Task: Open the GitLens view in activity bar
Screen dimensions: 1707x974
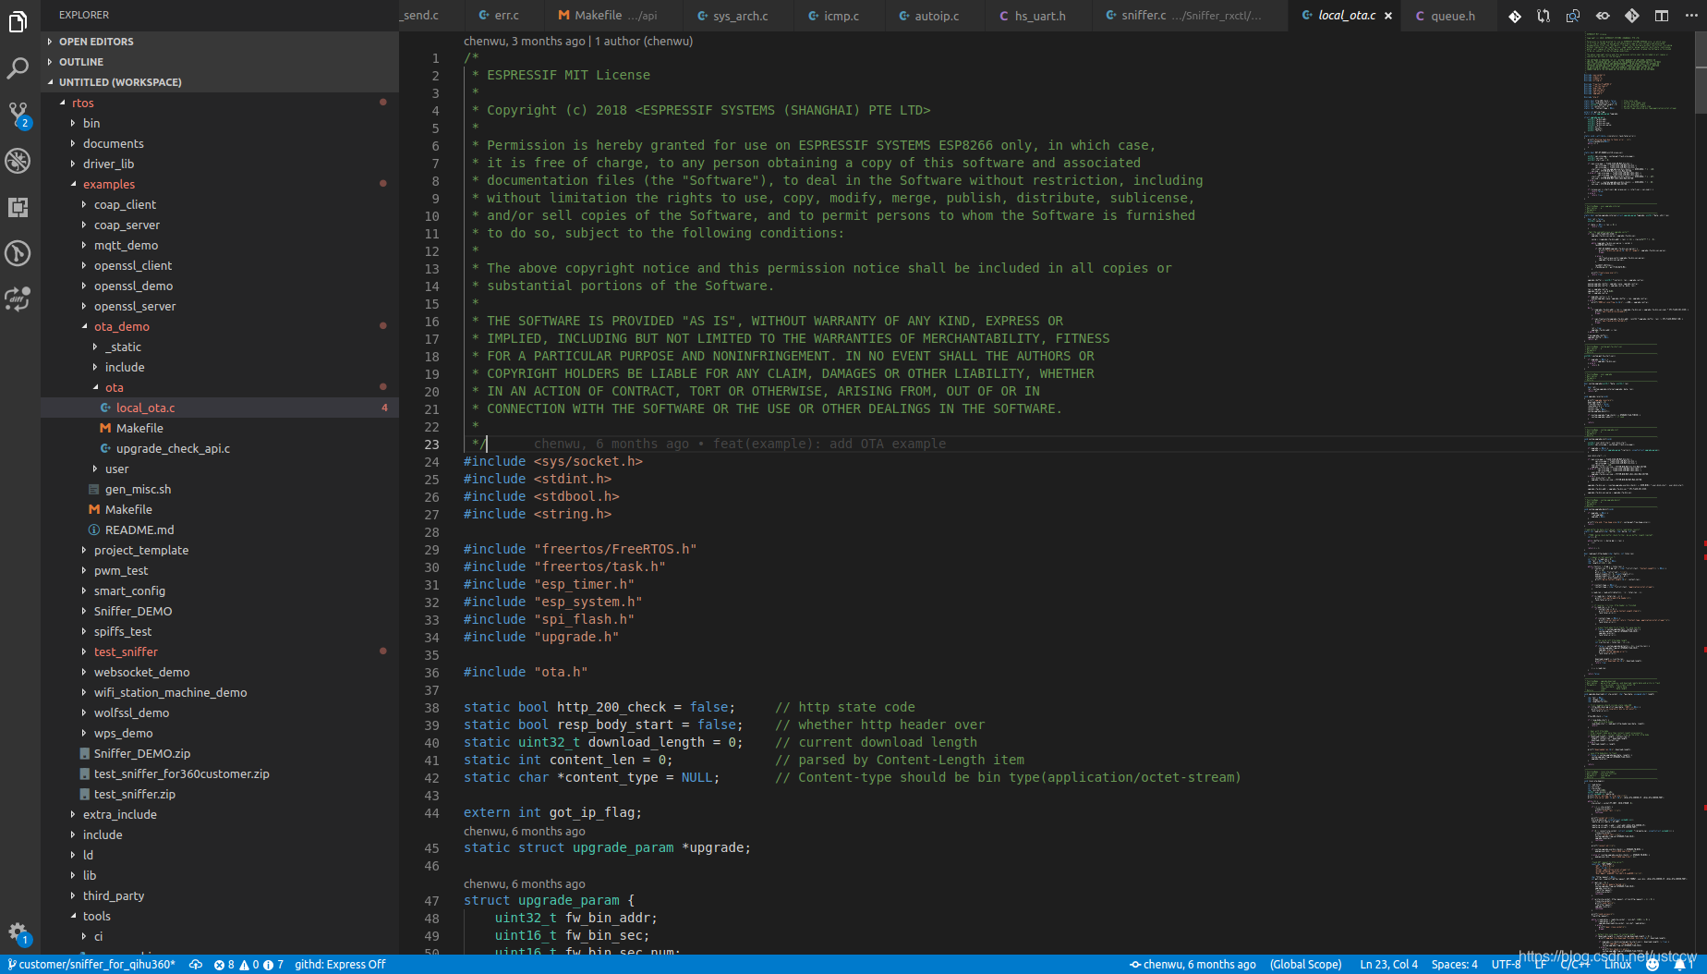Action: click(x=18, y=253)
